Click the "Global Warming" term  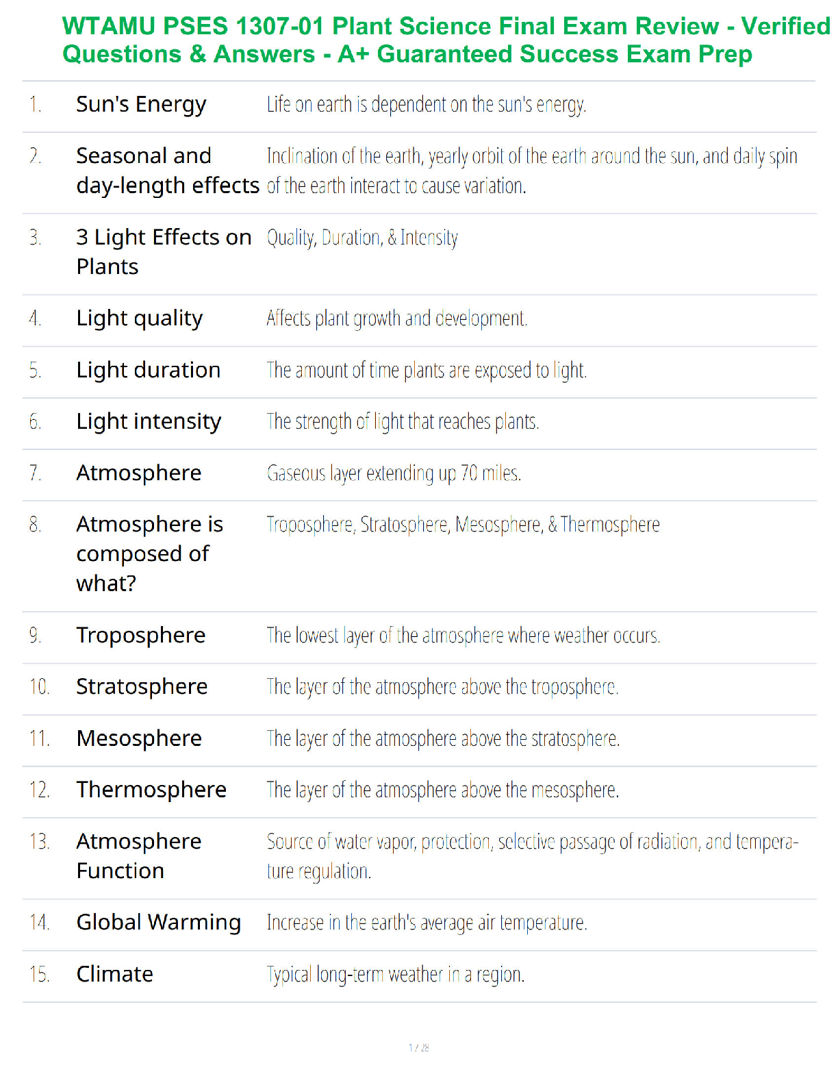pyautogui.click(x=159, y=923)
